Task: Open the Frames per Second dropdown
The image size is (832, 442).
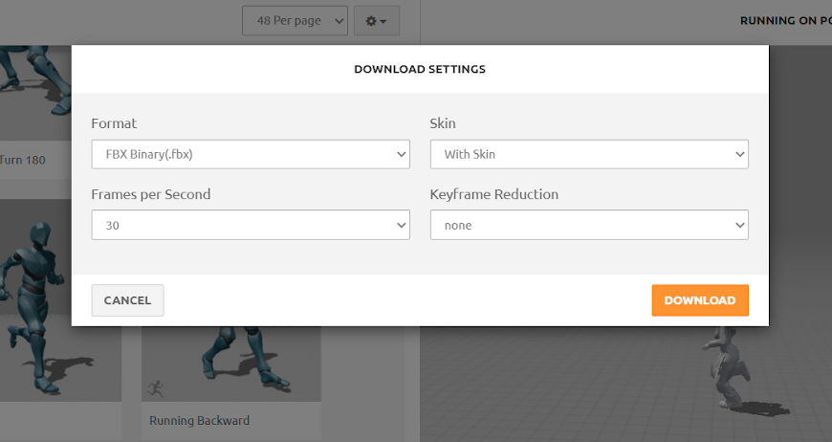Action: tap(251, 225)
